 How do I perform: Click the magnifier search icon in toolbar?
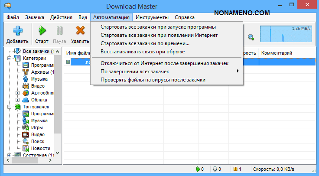(x=251, y=37)
